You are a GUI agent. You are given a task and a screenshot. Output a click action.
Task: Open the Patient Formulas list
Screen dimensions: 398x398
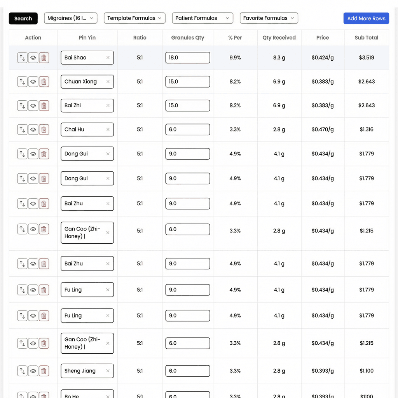pos(202,18)
